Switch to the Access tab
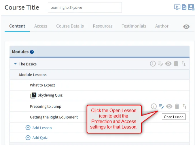Viewport: 195px width, 146px height. tap(41, 26)
